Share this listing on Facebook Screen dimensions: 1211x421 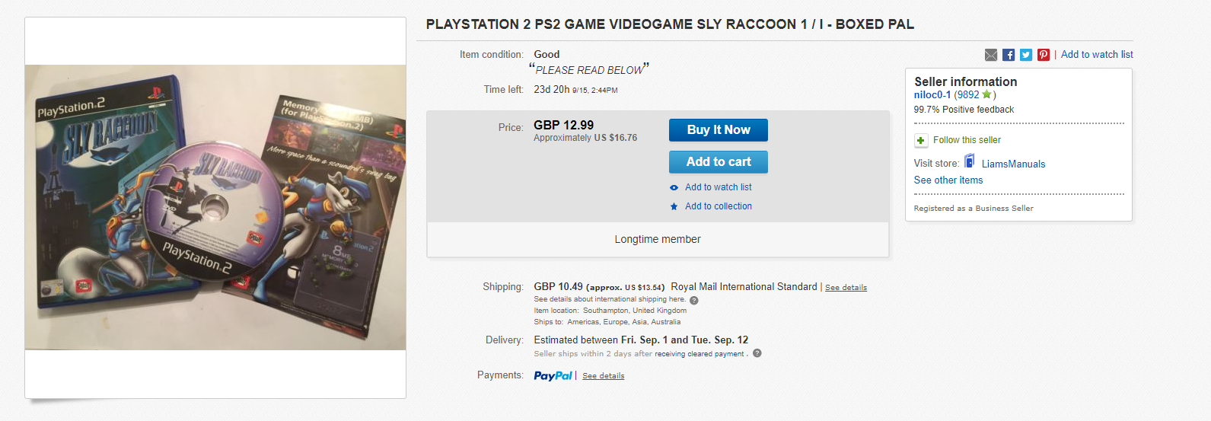[1009, 55]
